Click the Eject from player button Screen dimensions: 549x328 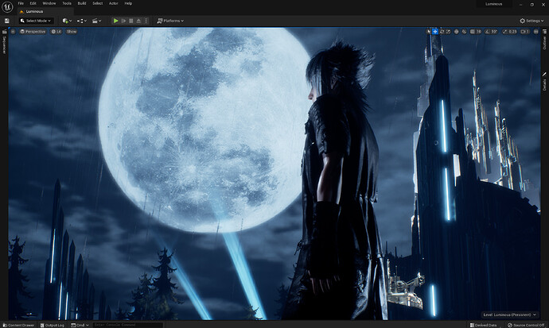point(138,21)
